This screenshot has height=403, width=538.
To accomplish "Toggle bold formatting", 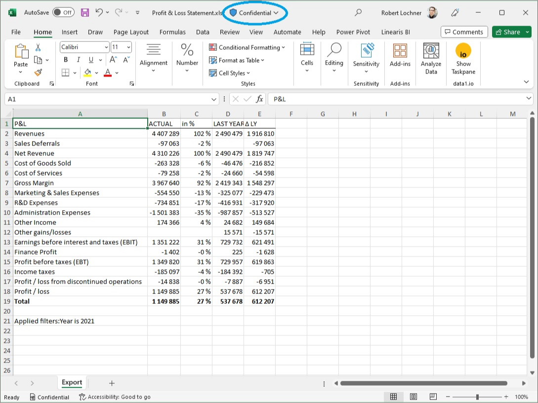I will pos(66,59).
